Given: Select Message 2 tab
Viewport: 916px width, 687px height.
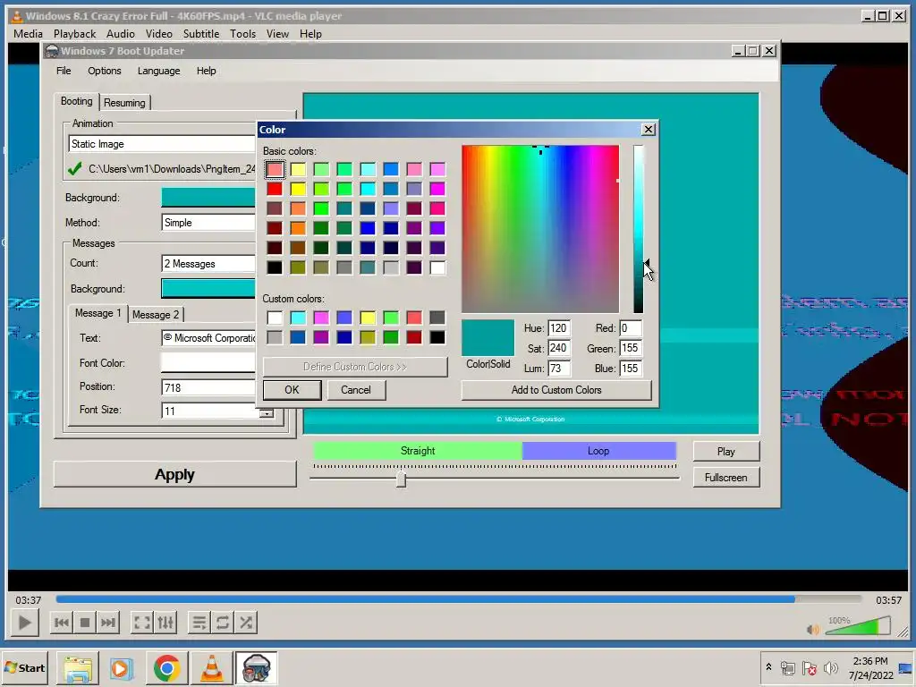Looking at the screenshot, I should point(156,315).
